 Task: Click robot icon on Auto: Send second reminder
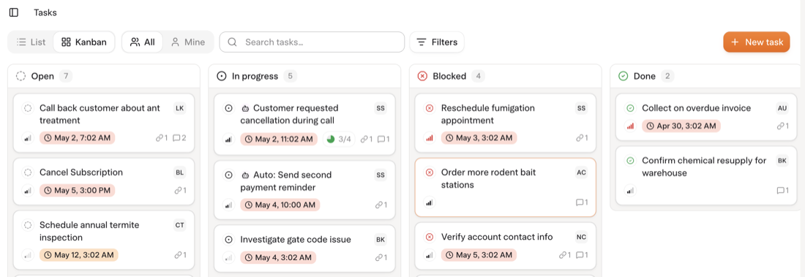click(245, 175)
